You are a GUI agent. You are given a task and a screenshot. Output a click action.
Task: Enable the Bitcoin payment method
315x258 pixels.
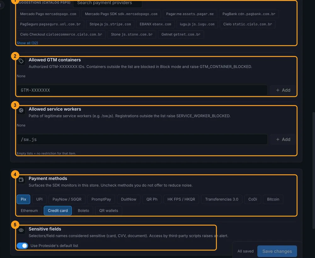pos(273,199)
